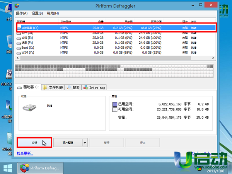
Task: Open the 帮助(H) menu
Action: tap(53, 13)
